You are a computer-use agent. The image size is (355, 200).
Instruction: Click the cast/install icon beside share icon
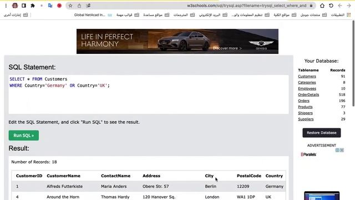coord(88,6)
